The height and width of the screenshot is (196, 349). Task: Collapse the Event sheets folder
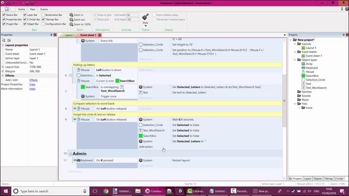(x=295, y=52)
